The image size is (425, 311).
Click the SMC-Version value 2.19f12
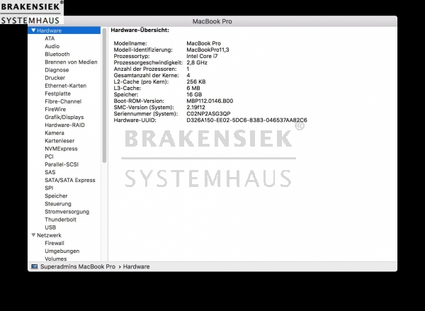(195, 108)
